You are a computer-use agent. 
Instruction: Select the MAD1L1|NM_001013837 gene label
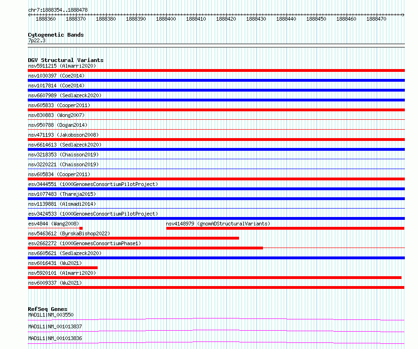point(55,326)
